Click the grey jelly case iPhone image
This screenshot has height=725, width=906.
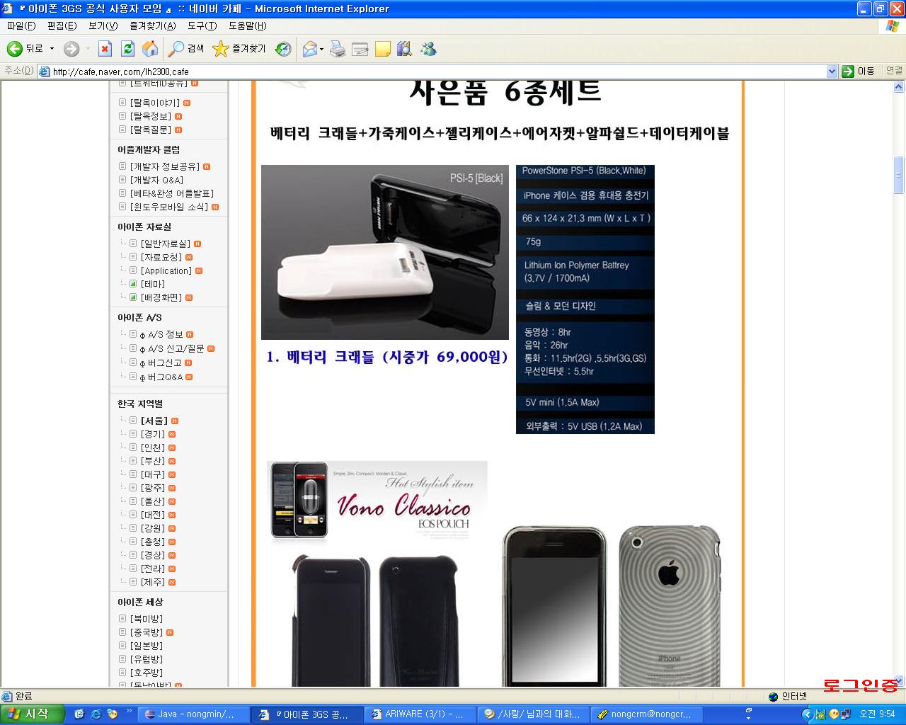(x=670, y=606)
